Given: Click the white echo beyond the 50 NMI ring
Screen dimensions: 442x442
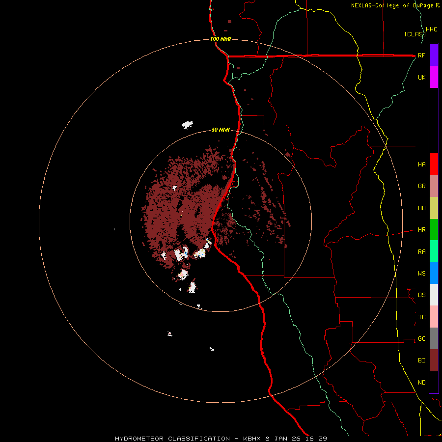Looking at the screenshot, I should pyautogui.click(x=187, y=124).
